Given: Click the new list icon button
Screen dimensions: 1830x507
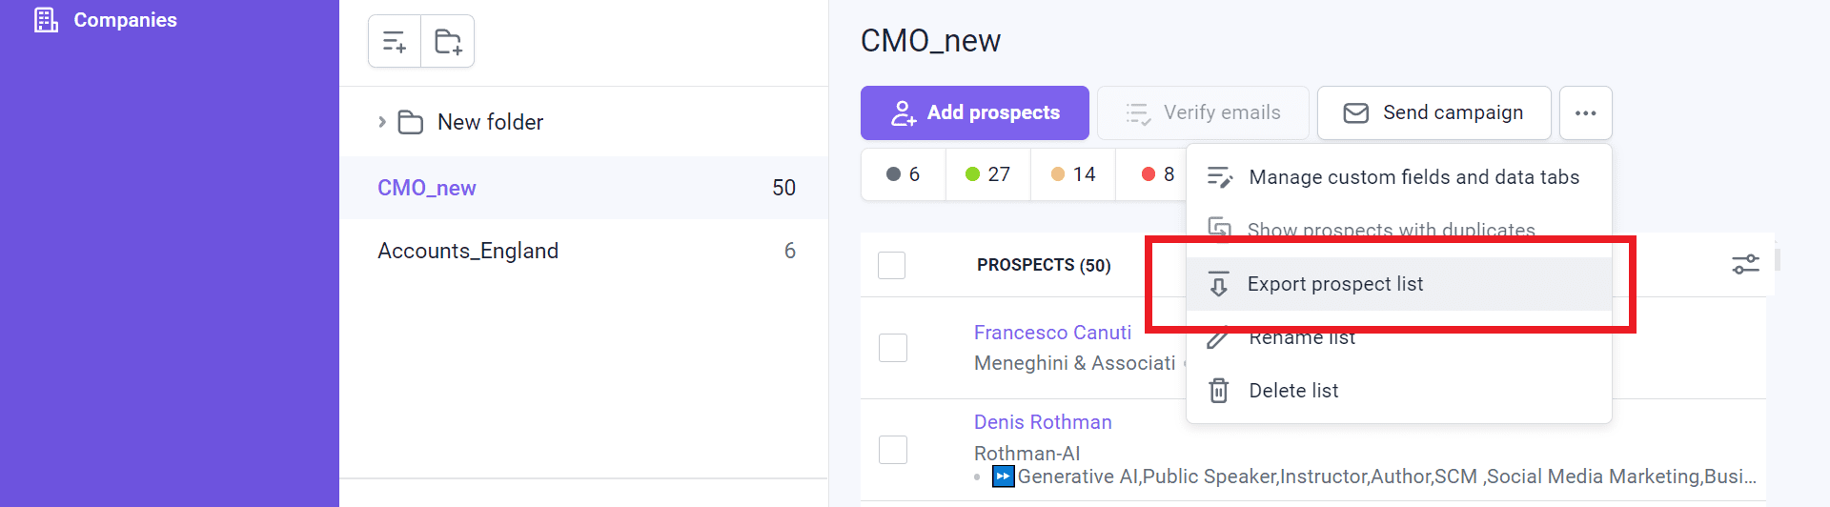Looking at the screenshot, I should tap(395, 42).
